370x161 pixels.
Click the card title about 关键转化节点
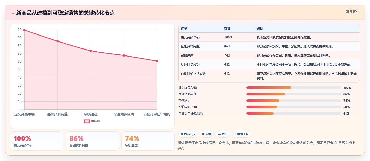pyautogui.click(x=65, y=13)
